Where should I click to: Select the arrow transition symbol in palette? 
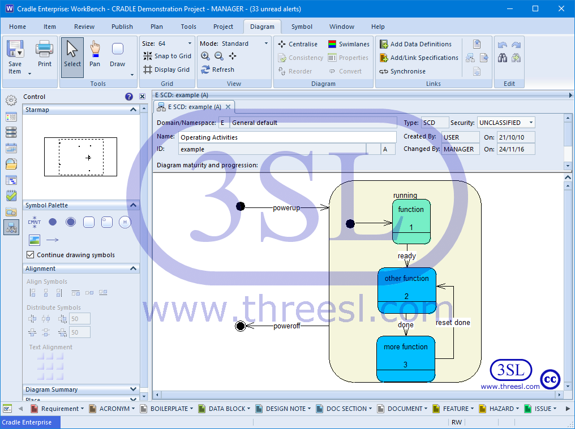tap(53, 240)
